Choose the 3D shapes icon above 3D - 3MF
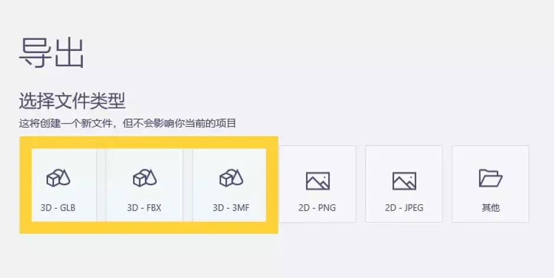This screenshot has height=278, width=554. [231, 178]
